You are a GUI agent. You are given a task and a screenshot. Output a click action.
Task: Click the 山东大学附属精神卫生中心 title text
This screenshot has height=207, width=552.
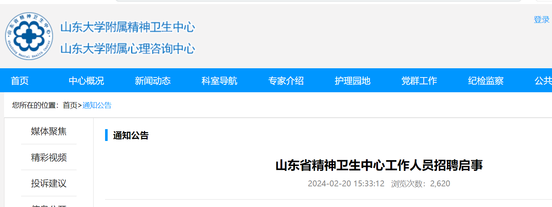[128, 27]
